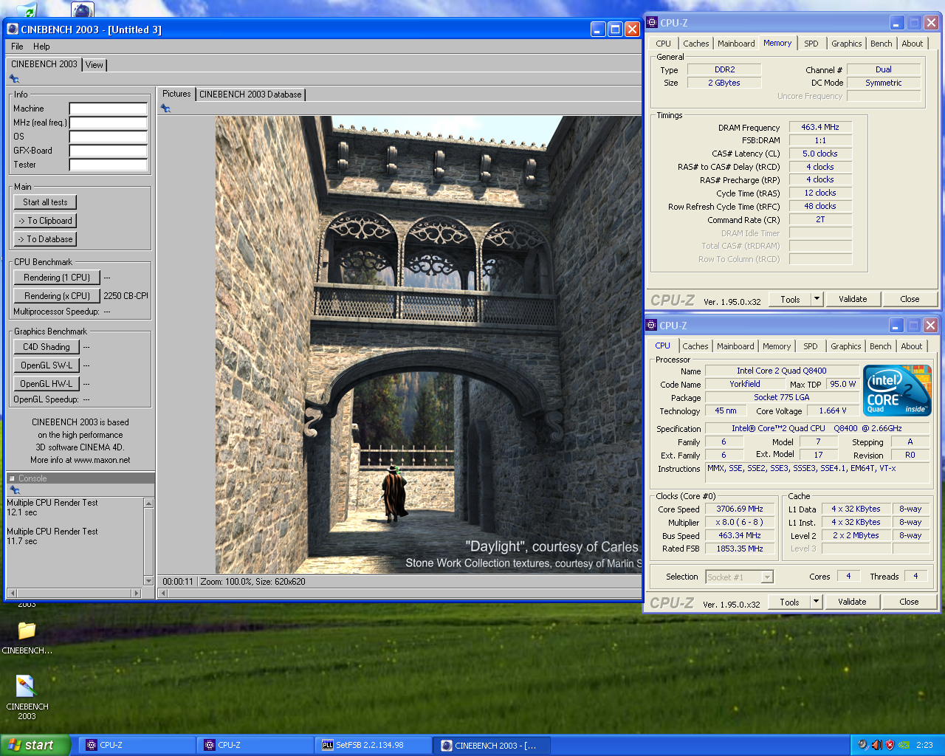
Task: Open Graphics tab in lower CPU-Z window
Action: click(845, 346)
